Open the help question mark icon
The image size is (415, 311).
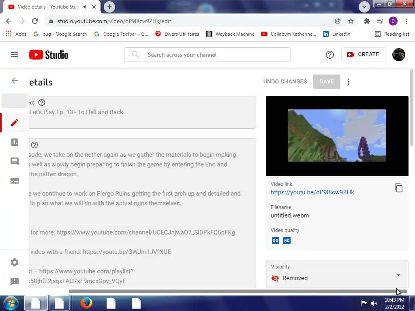pos(329,55)
